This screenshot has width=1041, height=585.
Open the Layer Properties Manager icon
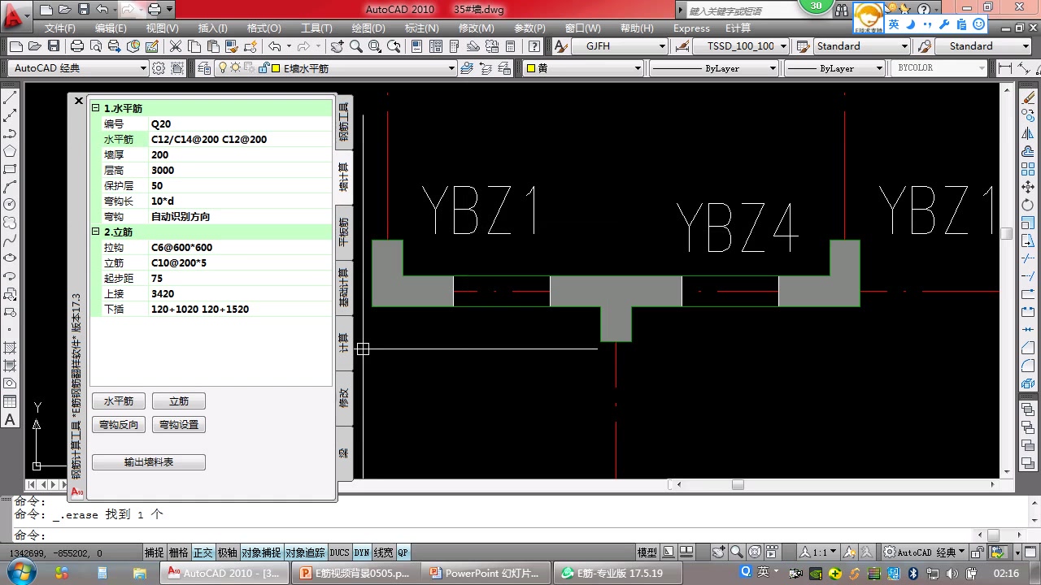tap(203, 68)
